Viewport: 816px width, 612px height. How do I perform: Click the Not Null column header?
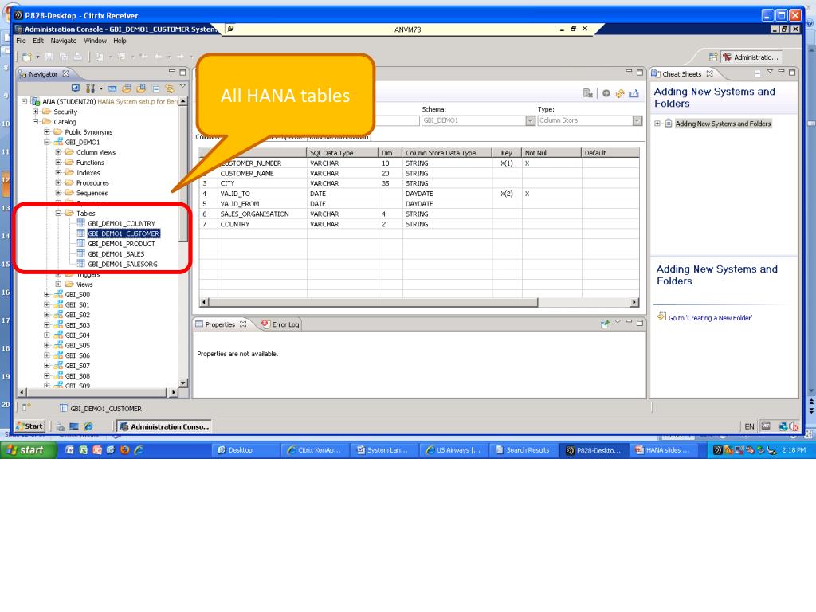tap(551, 152)
